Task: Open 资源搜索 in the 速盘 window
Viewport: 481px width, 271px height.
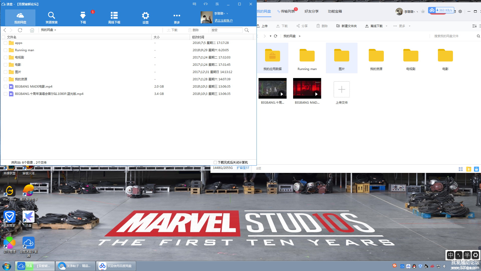Action: tap(52, 18)
